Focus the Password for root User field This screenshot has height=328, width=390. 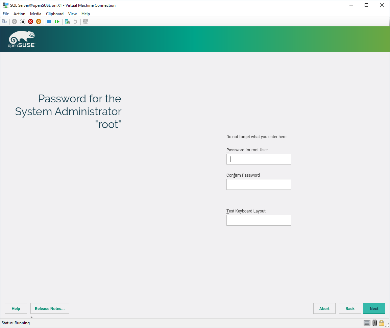pos(259,159)
